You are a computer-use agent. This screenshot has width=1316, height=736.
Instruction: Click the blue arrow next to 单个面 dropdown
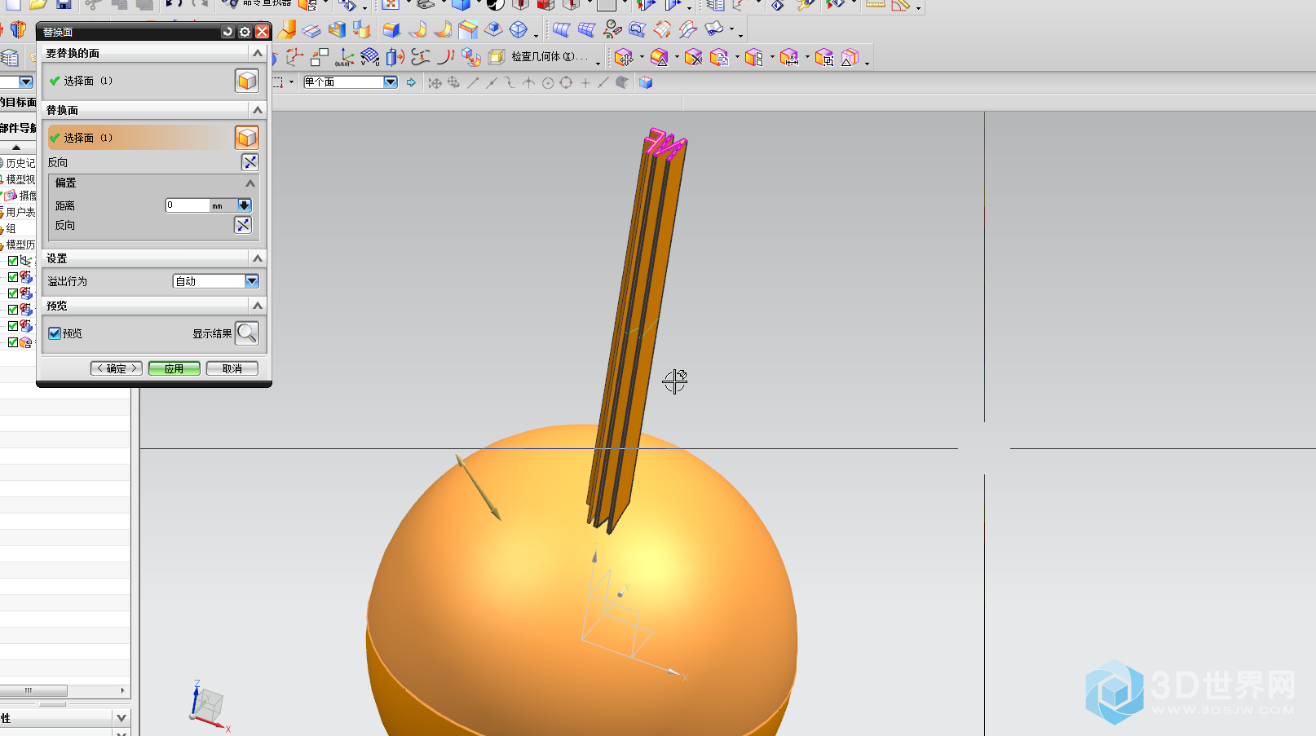point(411,82)
